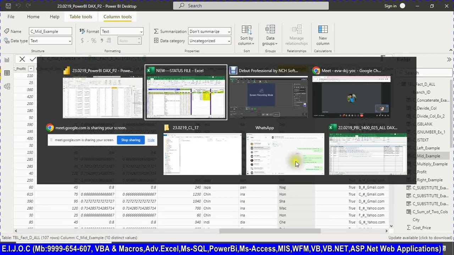The image size is (454, 255).
Task: Open the File menu
Action: 11,17
